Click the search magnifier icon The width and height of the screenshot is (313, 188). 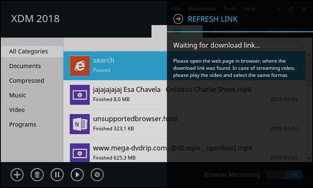pyautogui.click(x=298, y=44)
